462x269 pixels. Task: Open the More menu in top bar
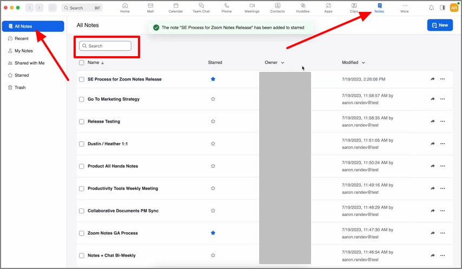click(405, 8)
